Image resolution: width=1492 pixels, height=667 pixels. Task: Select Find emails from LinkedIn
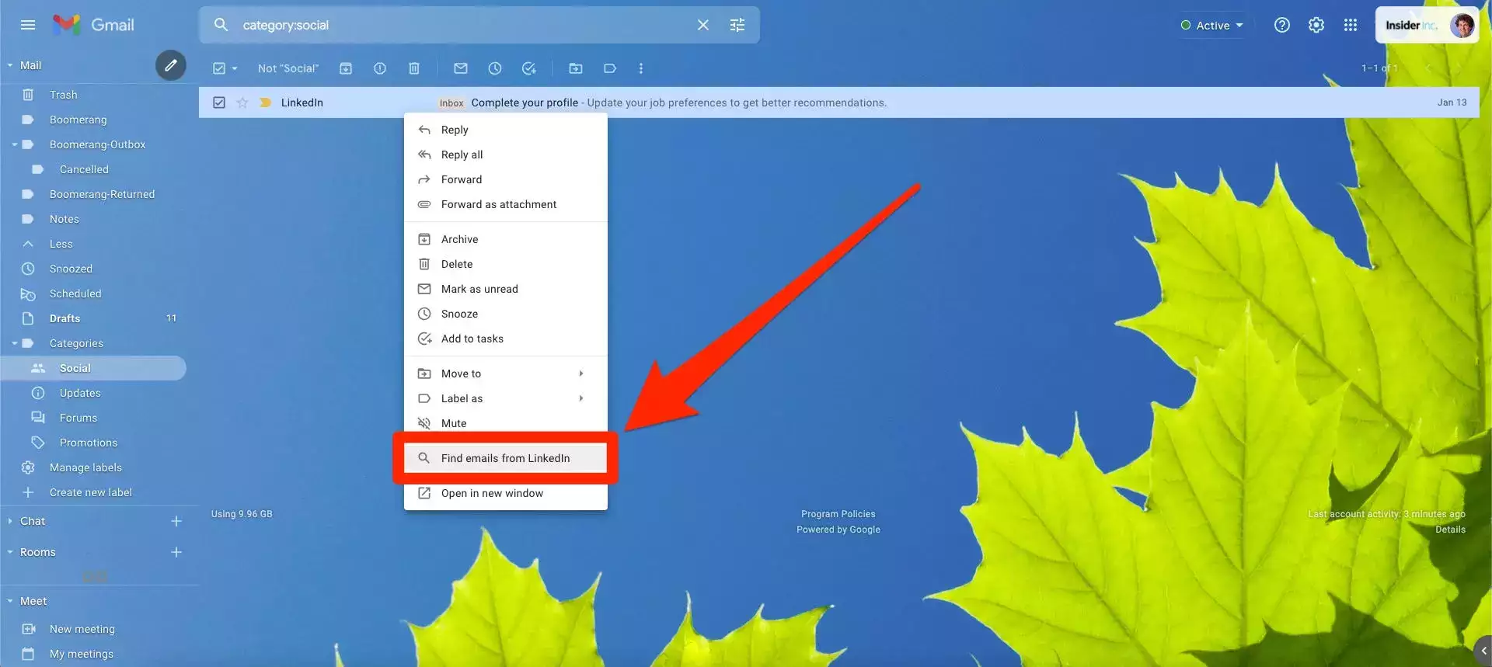[x=506, y=458]
